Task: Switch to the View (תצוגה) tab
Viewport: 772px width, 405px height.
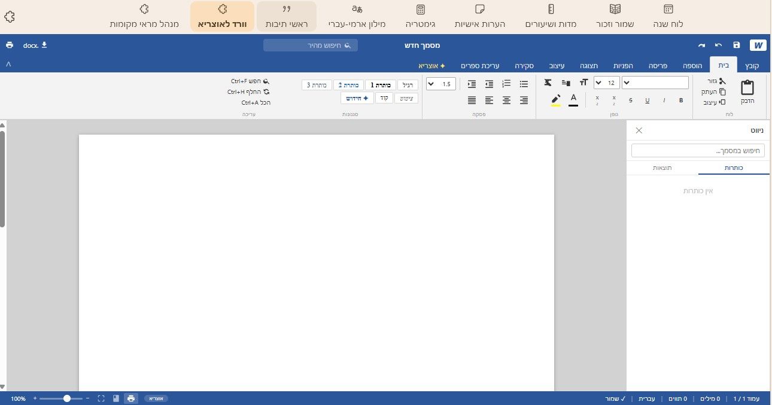Action: (588, 65)
